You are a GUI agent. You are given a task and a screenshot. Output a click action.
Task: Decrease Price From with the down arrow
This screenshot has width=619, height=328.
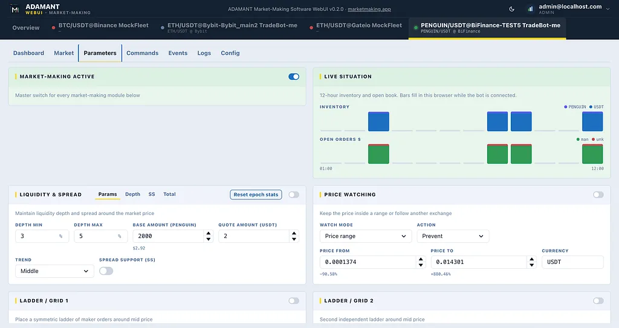[421, 265]
